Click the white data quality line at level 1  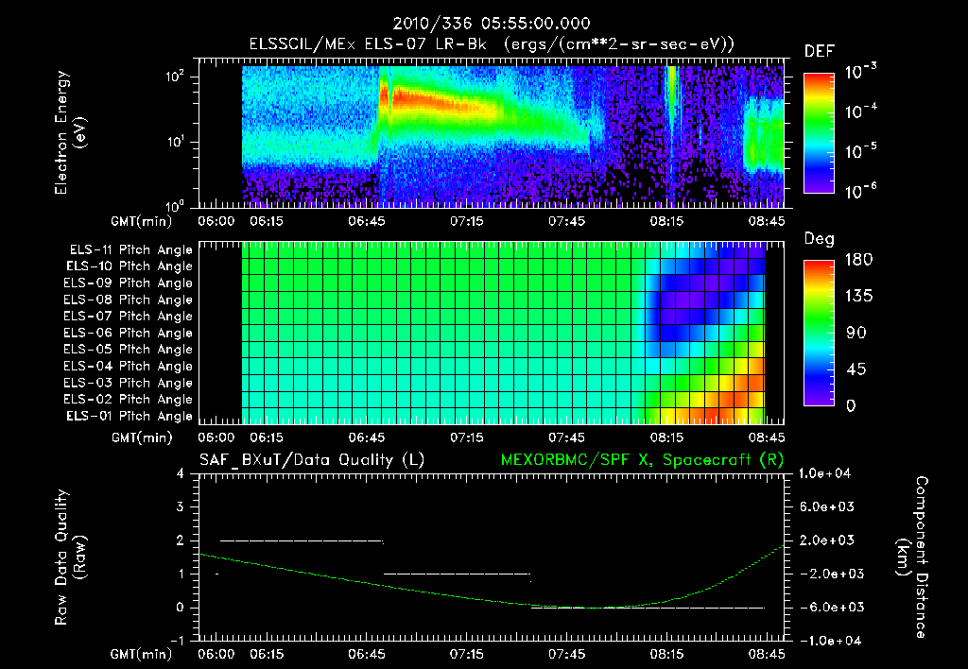pos(457,574)
